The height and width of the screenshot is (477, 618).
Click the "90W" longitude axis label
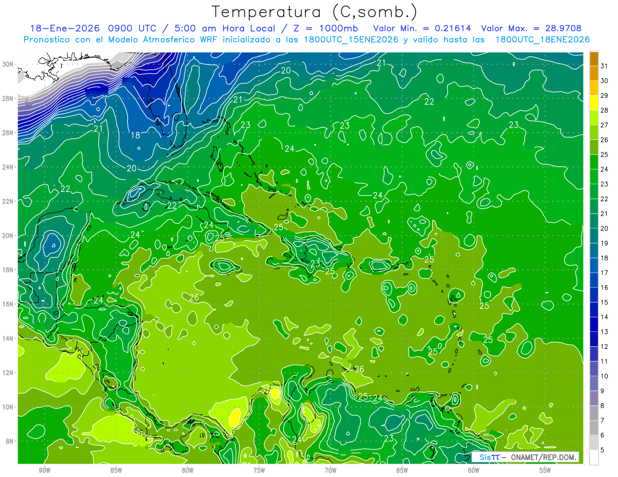click(x=45, y=470)
